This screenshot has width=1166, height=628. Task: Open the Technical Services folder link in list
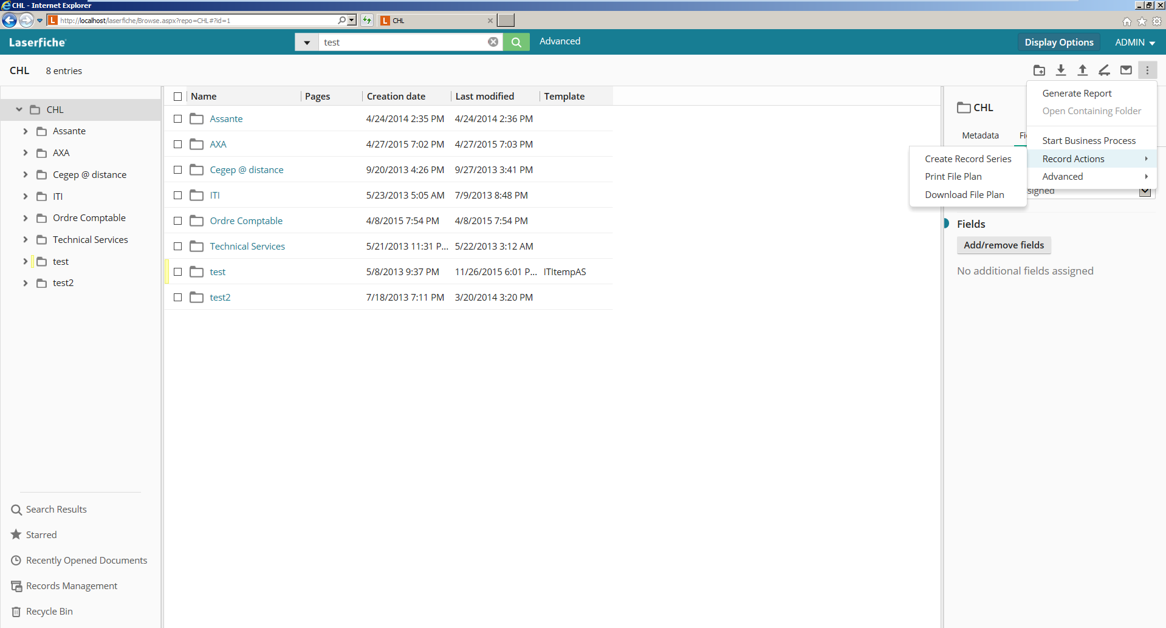(247, 247)
